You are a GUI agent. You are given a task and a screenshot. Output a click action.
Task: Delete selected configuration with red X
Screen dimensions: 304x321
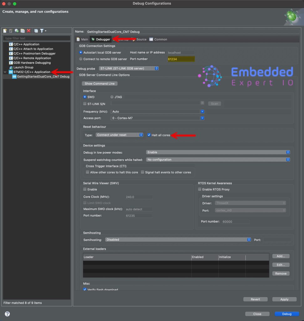[28, 31]
